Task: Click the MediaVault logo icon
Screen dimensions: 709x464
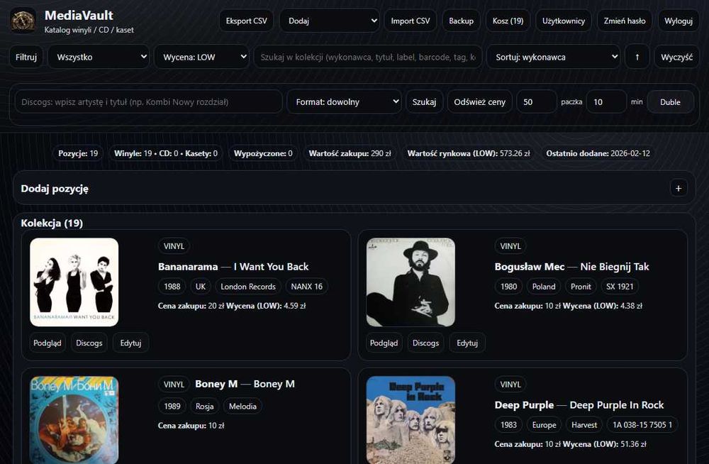Action: (x=23, y=21)
